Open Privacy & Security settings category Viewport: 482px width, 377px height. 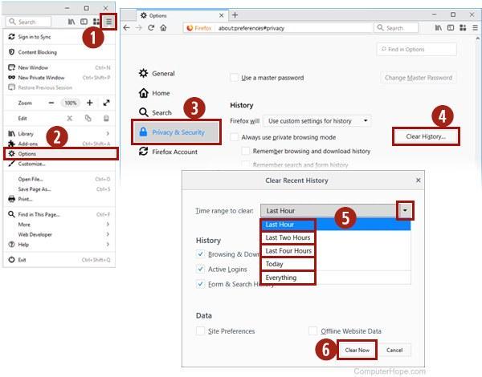(176, 132)
